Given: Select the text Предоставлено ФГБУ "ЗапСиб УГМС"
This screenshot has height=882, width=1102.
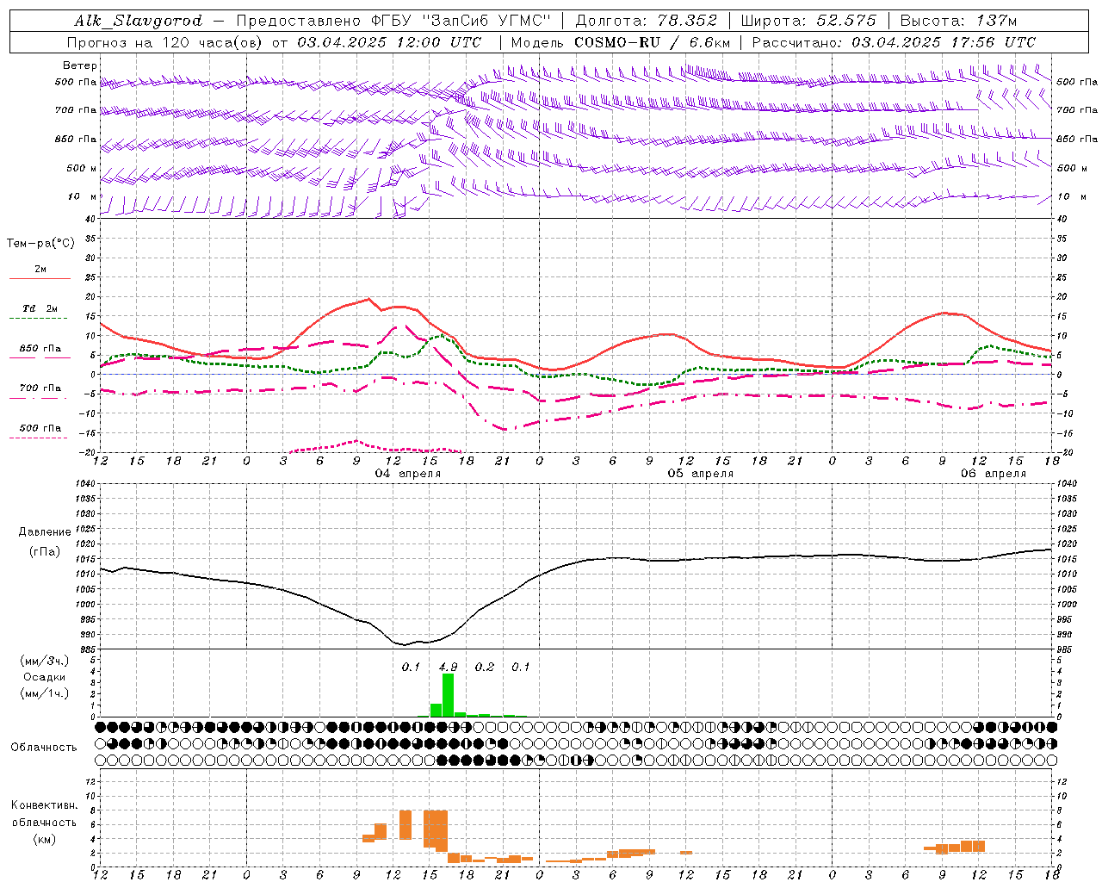Looking at the screenshot, I should pyautogui.click(x=393, y=21).
